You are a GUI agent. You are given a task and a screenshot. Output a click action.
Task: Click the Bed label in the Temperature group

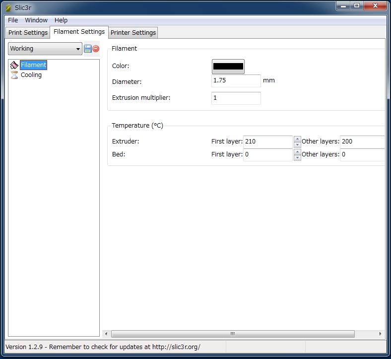[119, 154]
